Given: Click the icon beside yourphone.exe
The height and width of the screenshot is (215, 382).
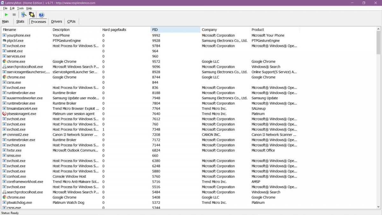Looking at the screenshot, I should point(4,35).
